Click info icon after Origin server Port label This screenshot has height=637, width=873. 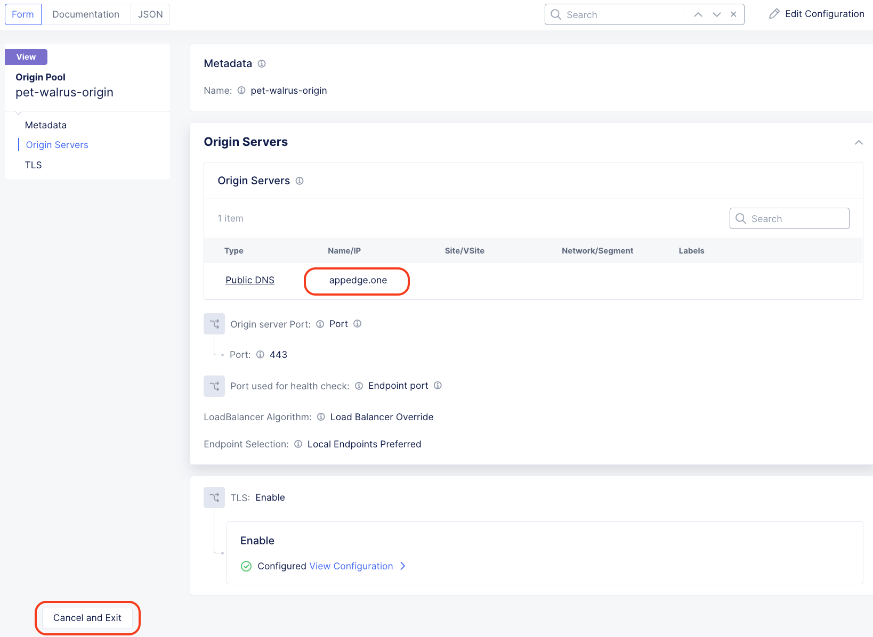coord(320,324)
